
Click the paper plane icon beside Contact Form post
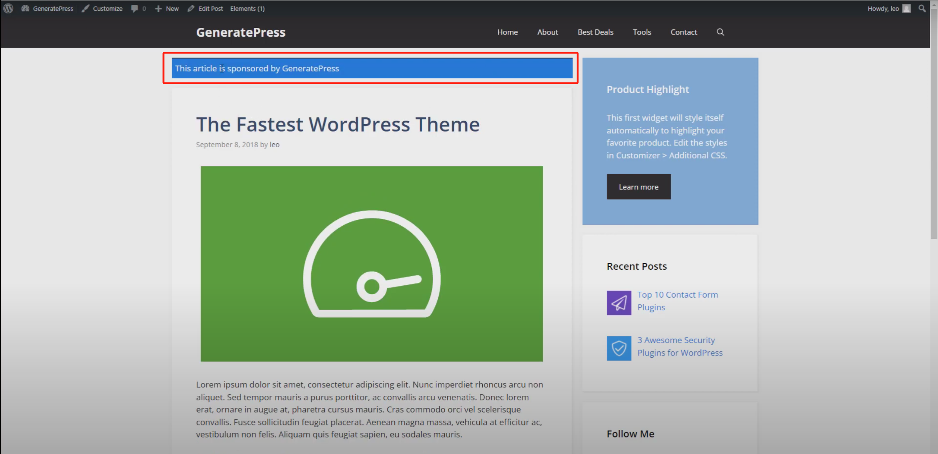tap(619, 303)
